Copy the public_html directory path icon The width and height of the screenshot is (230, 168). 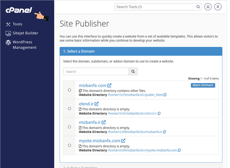tap(165, 95)
